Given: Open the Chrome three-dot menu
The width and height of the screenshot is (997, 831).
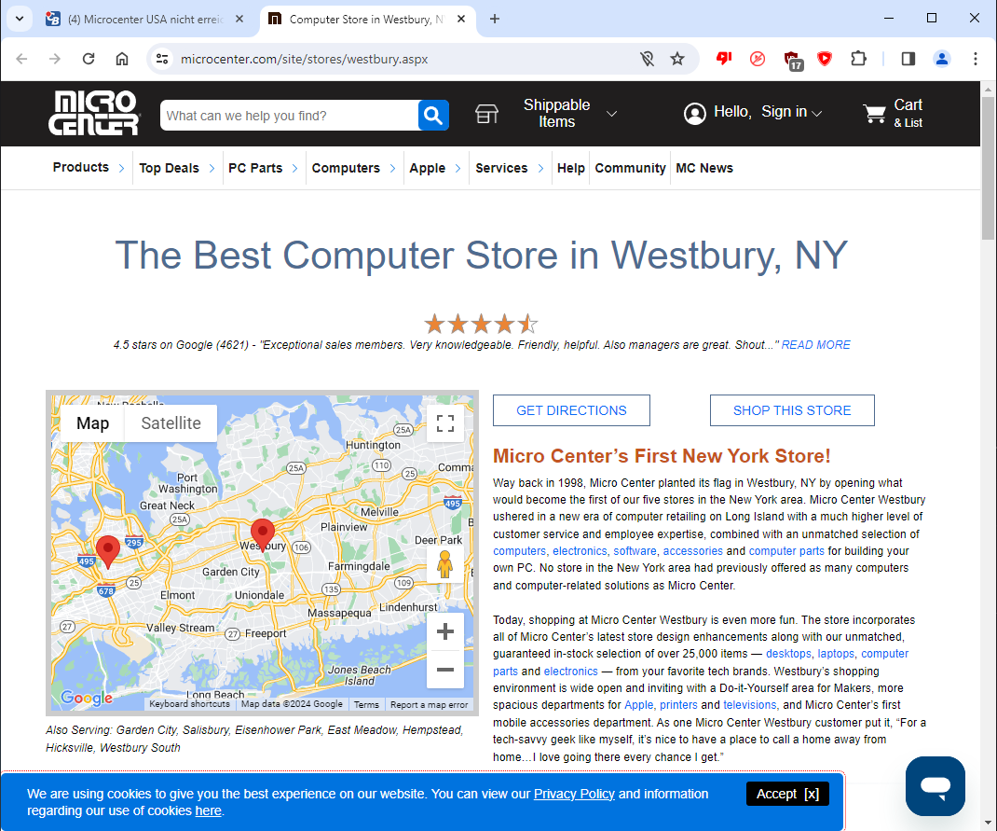Looking at the screenshot, I should [976, 59].
